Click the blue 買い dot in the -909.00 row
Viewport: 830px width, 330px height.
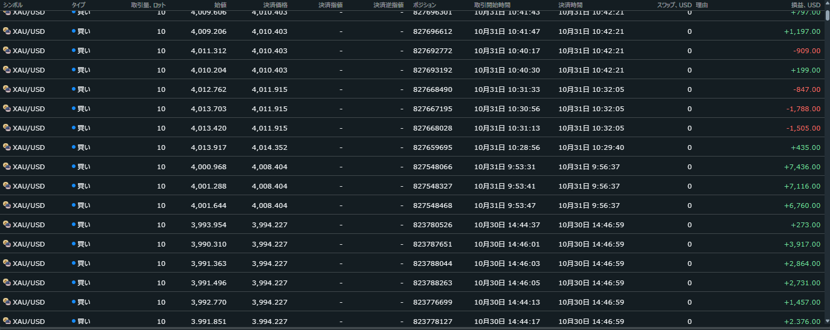(x=74, y=51)
